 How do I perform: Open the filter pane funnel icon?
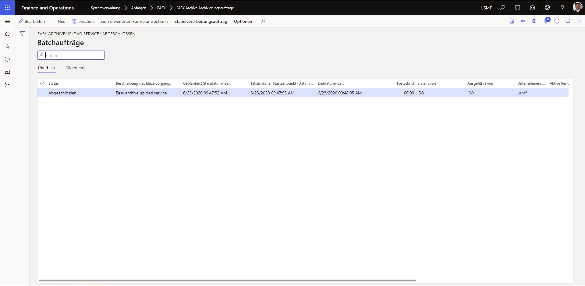click(x=22, y=34)
